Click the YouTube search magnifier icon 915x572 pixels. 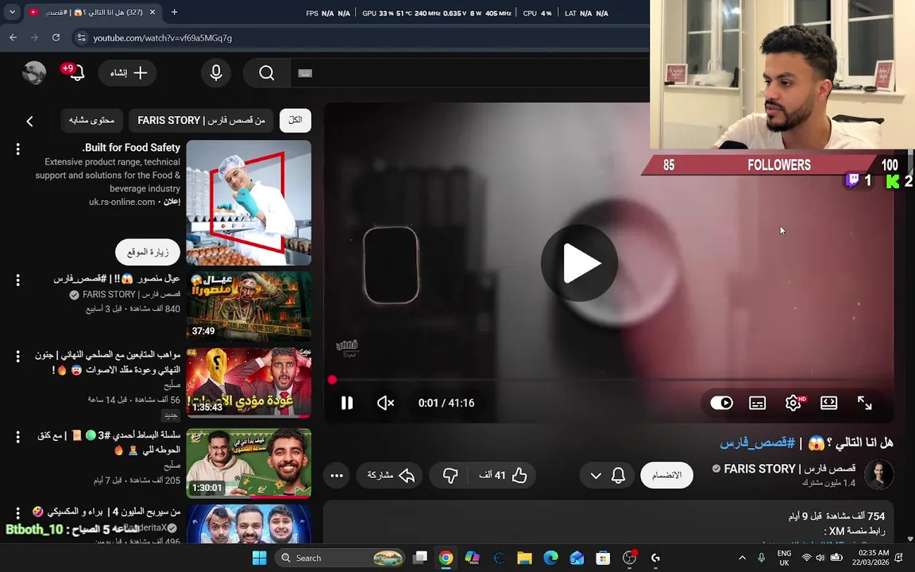pyautogui.click(x=267, y=73)
